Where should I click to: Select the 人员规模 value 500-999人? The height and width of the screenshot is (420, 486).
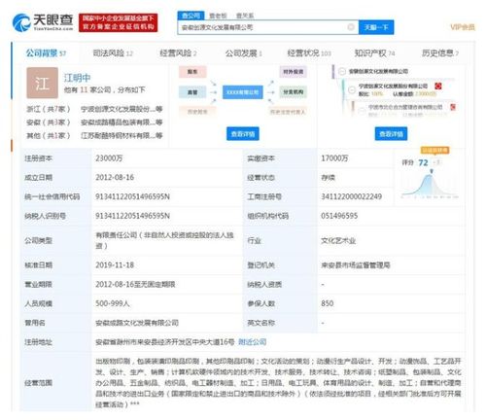(113, 303)
